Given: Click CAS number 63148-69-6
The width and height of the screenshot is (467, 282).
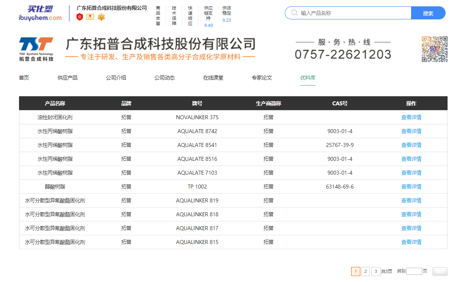Looking at the screenshot, I should 340,187.
